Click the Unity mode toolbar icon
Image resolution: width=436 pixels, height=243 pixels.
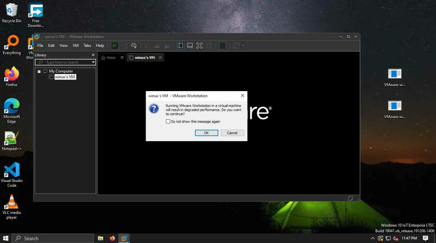click(x=209, y=46)
